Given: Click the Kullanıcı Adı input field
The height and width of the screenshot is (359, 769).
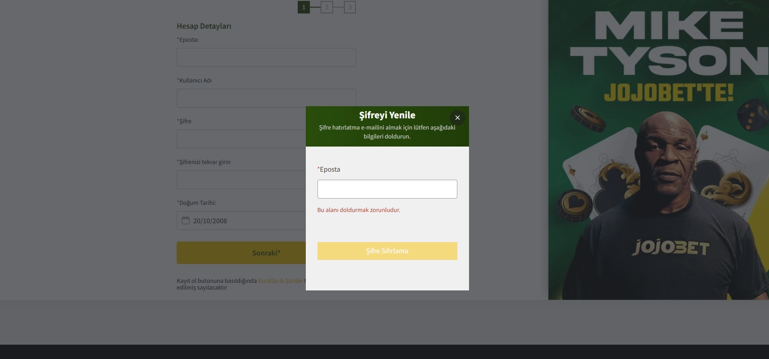Looking at the screenshot, I should pos(266,98).
